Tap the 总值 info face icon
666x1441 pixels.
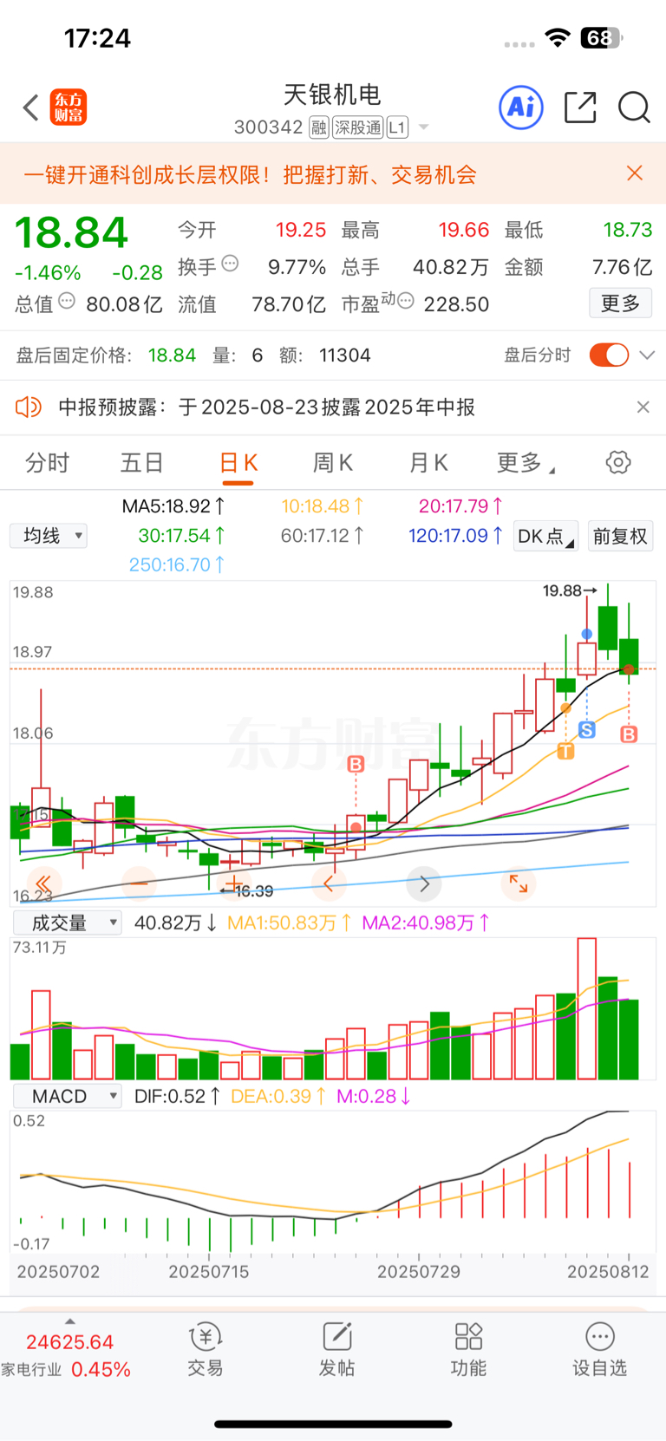point(67,301)
